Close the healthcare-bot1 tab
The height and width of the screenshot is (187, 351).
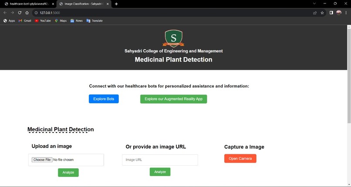(53, 4)
